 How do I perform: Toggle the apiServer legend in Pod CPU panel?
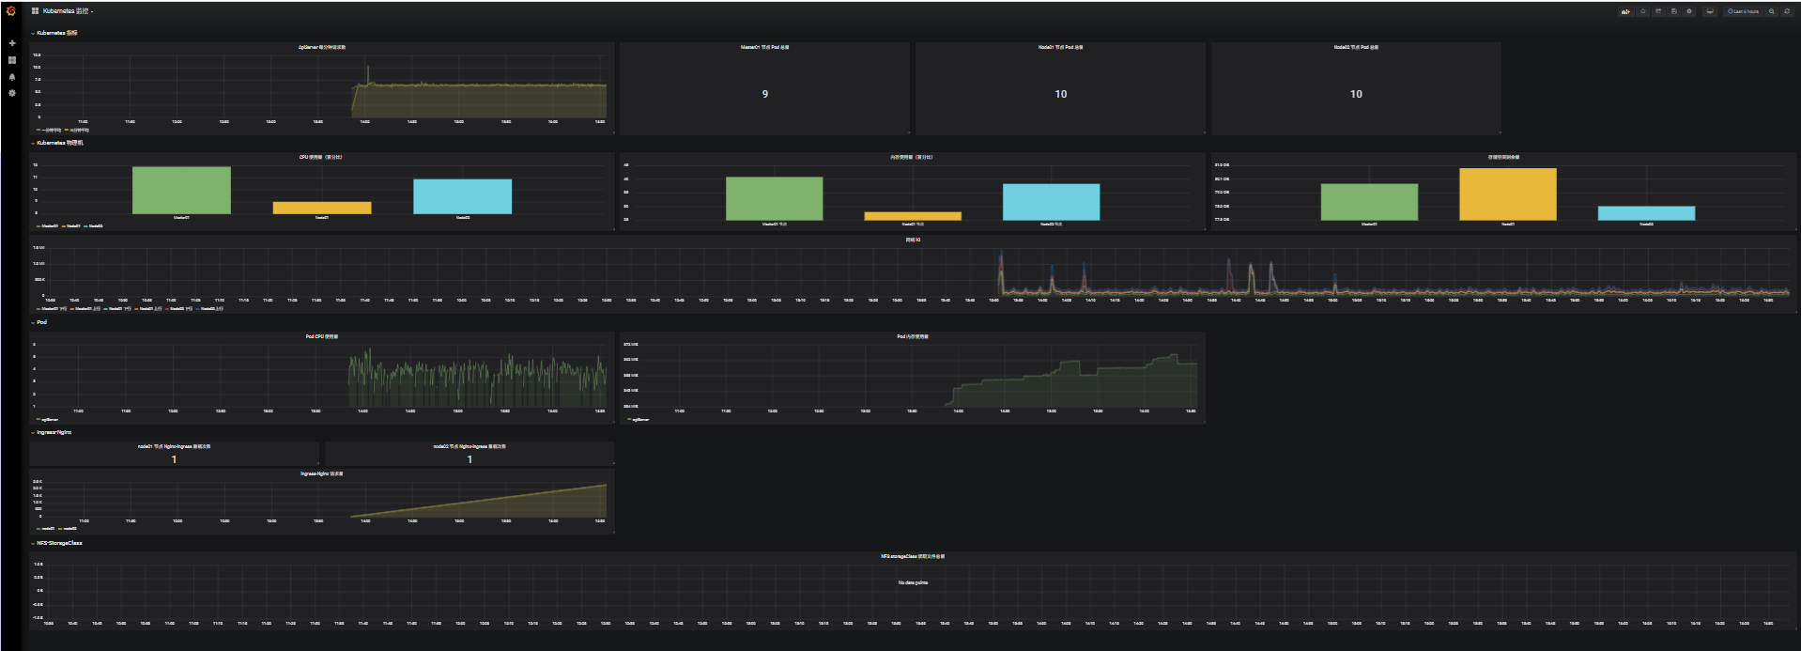coord(49,420)
